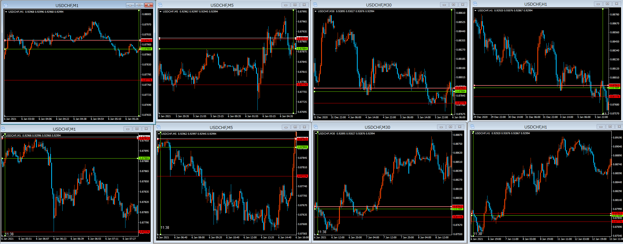Open system menu icon of lower USDCHF,H1 window
This screenshot has width=623, height=244.
pyautogui.click(x=472, y=127)
